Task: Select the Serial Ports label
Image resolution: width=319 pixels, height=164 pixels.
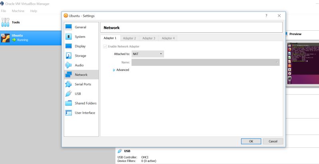Action: click(83, 84)
